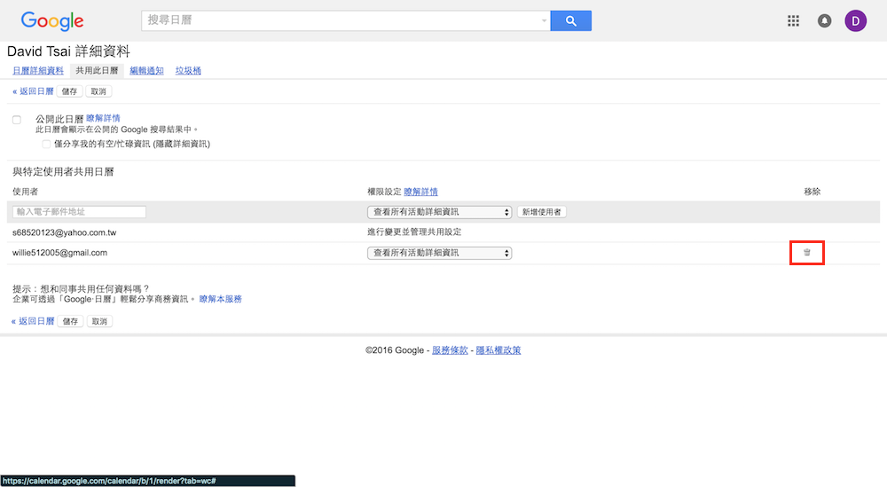This screenshot has width=887, height=487.
Task: Open the Google apps grid
Action: click(794, 21)
